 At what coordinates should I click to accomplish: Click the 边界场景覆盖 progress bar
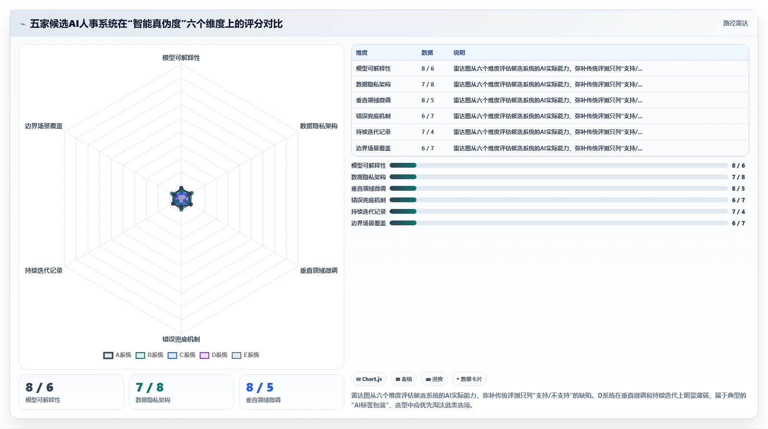(559, 223)
